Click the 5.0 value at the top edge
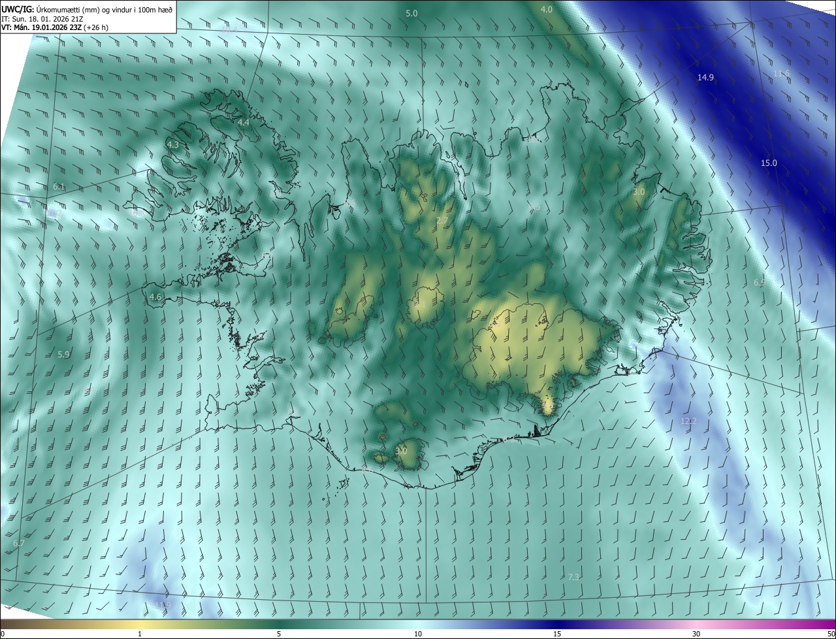Image resolution: width=836 pixels, height=639 pixels. 411,13
